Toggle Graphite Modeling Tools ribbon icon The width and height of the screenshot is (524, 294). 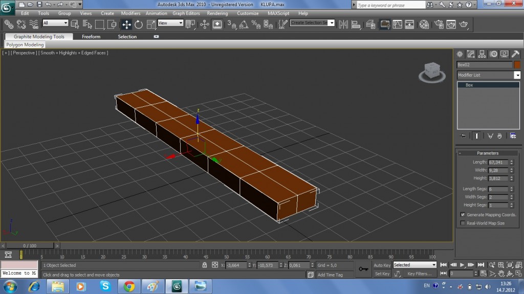385,25
